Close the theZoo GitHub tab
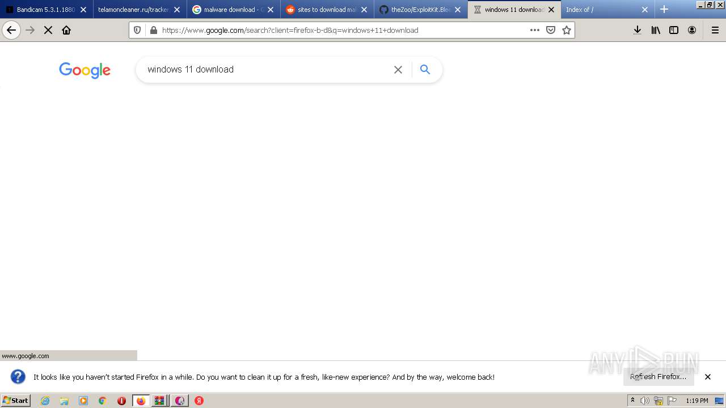The width and height of the screenshot is (726, 408). [x=458, y=10]
